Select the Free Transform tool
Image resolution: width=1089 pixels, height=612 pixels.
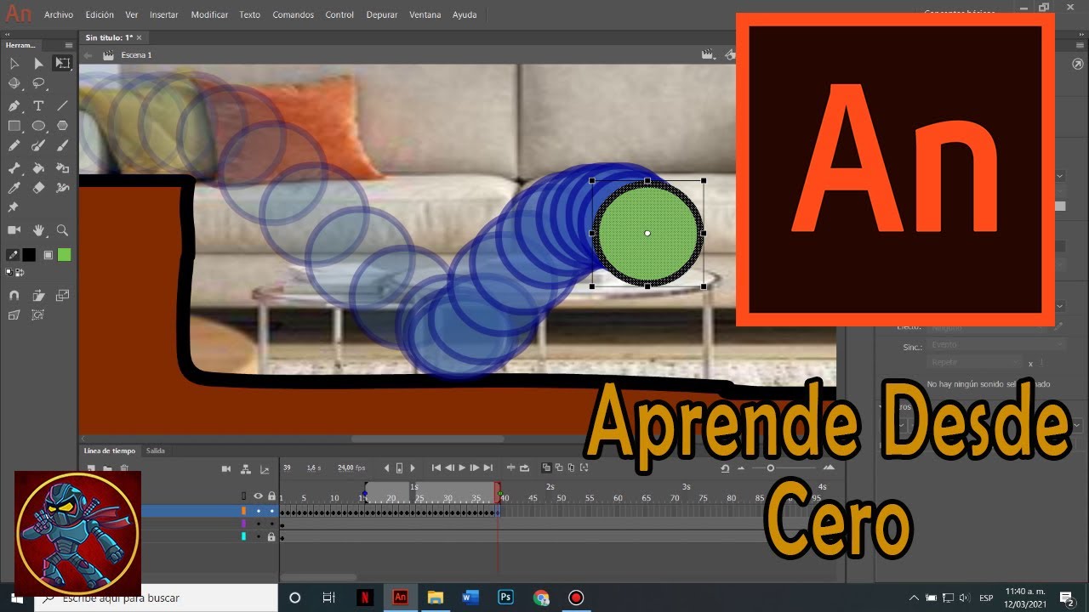[62, 63]
